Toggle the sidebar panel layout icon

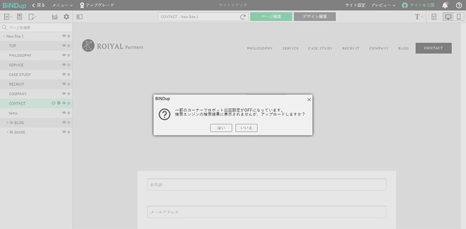tap(79, 17)
